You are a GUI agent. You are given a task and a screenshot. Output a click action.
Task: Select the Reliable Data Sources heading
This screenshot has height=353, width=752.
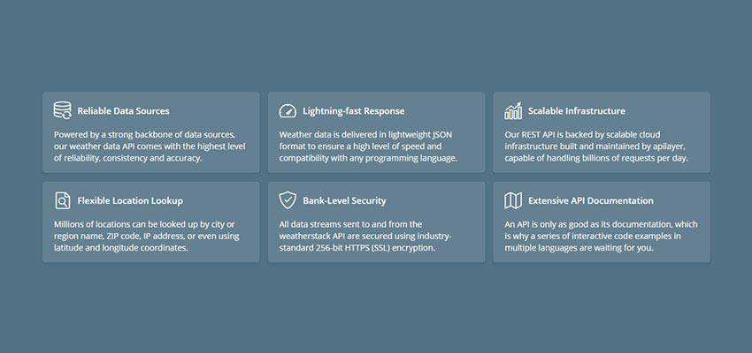tap(123, 111)
